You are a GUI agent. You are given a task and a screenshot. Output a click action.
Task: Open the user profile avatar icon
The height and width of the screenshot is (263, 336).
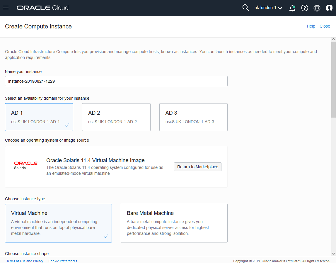click(x=329, y=8)
